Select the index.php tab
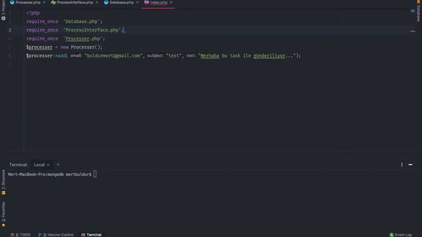The height and width of the screenshot is (237, 422). pyautogui.click(x=158, y=3)
